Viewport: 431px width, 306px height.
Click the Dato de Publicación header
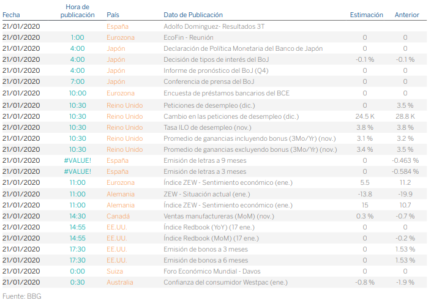tap(193, 15)
